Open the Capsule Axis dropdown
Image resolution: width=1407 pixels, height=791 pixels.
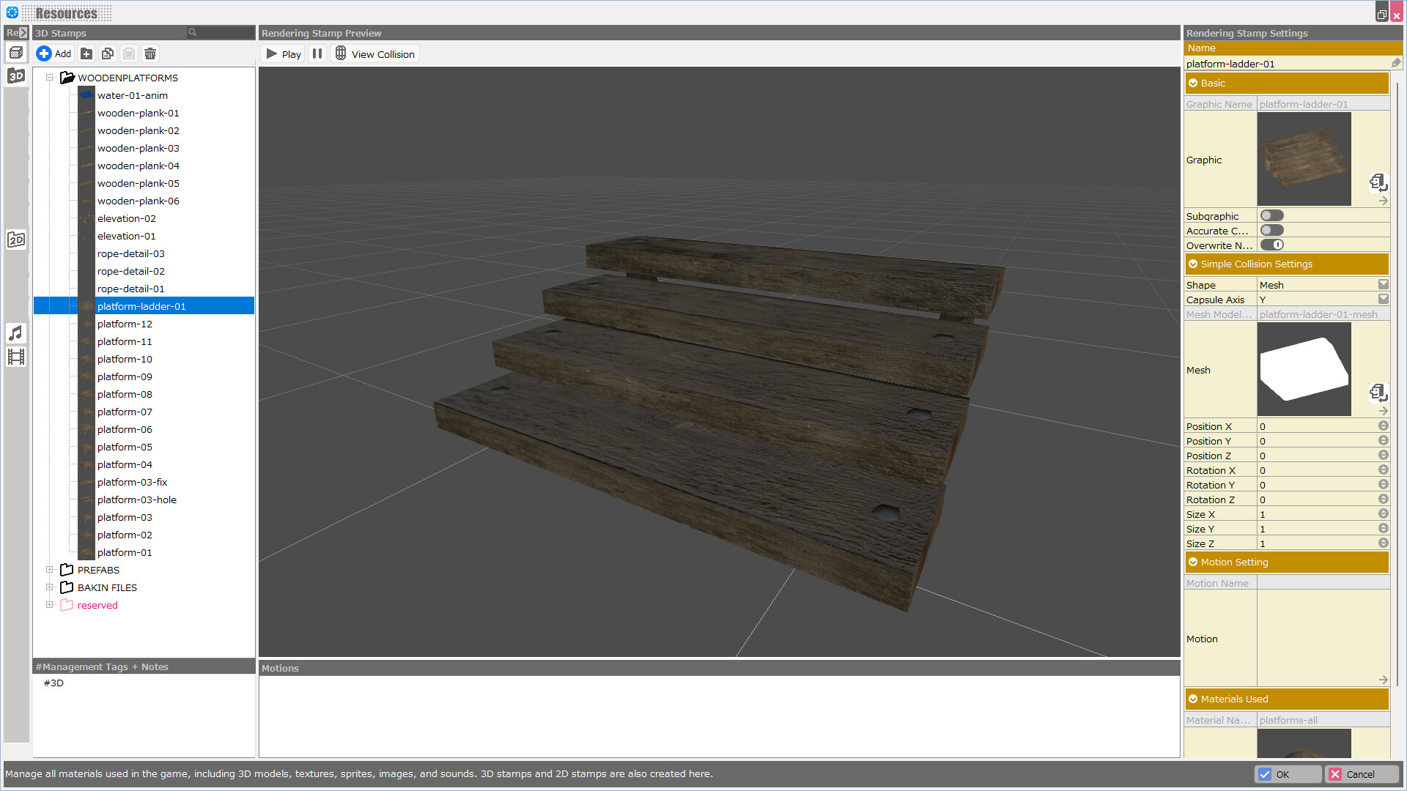point(1384,299)
